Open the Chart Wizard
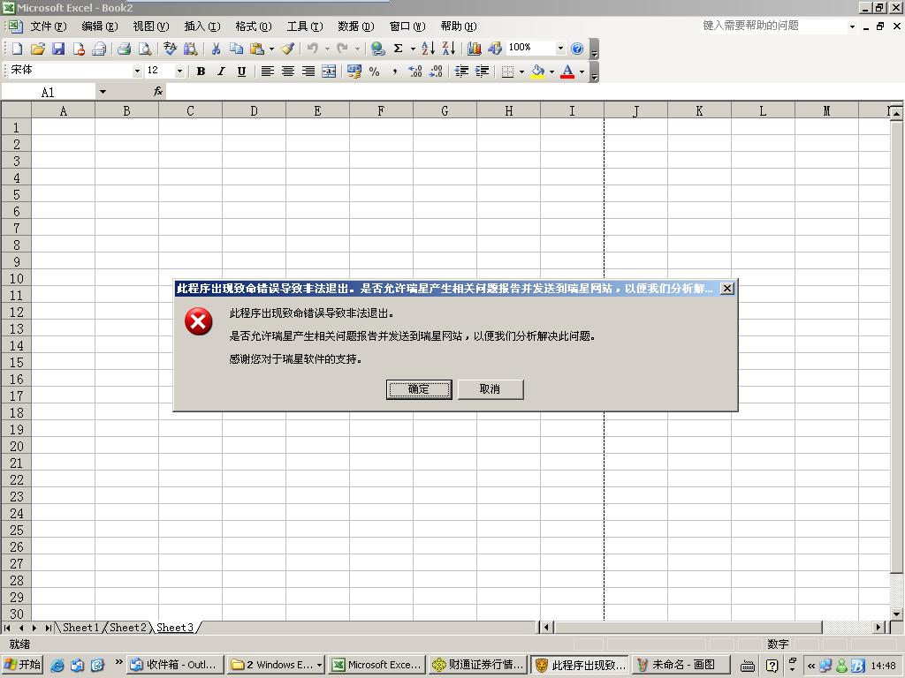Image resolution: width=905 pixels, height=678 pixels. pyautogui.click(x=475, y=49)
